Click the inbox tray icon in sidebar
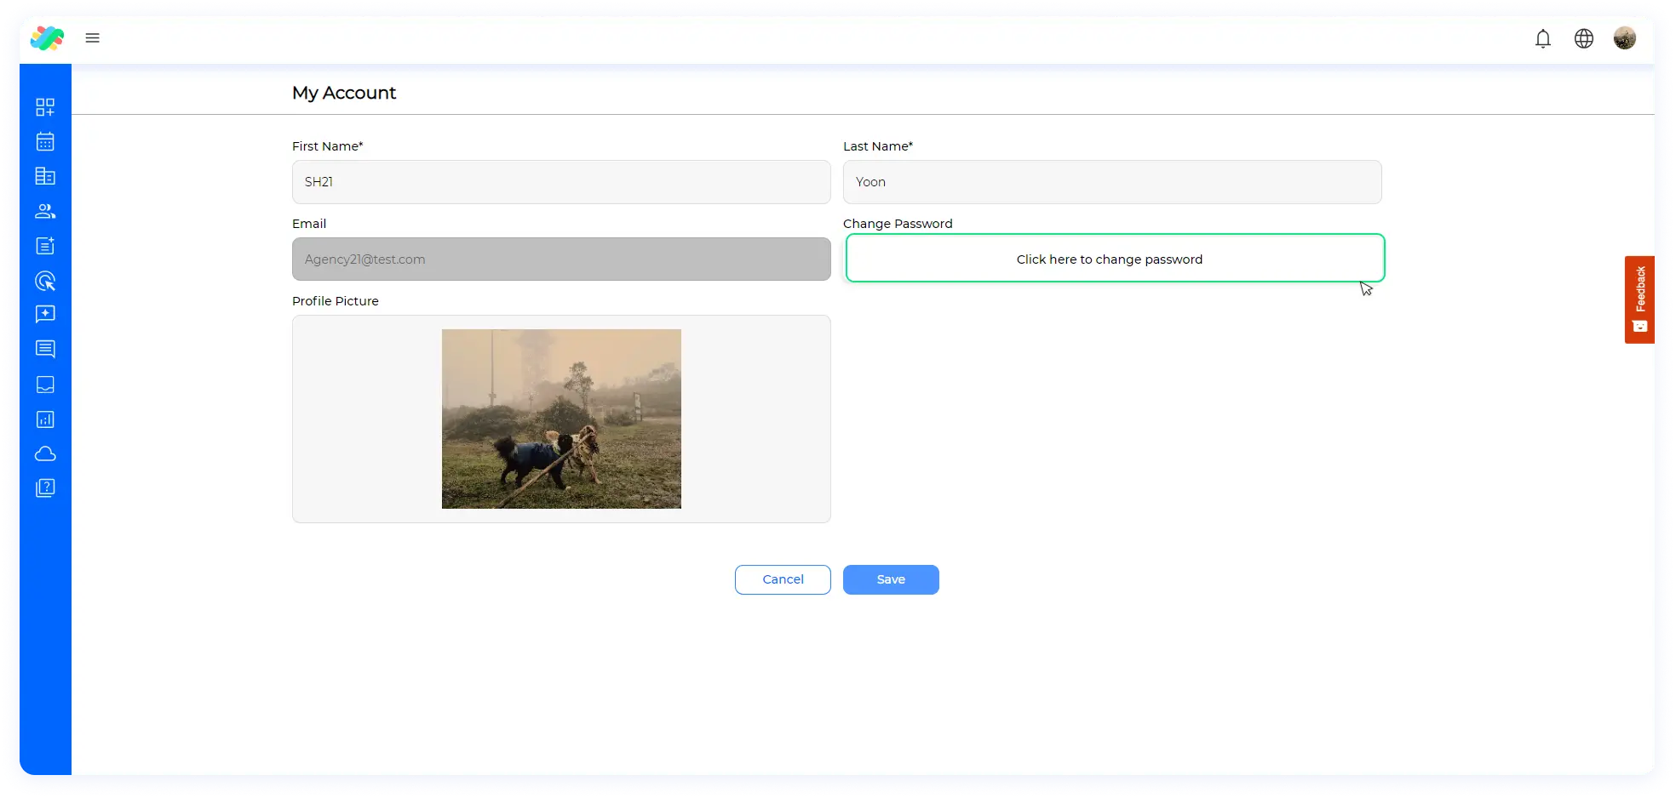This screenshot has height=798, width=1676. tap(45, 385)
